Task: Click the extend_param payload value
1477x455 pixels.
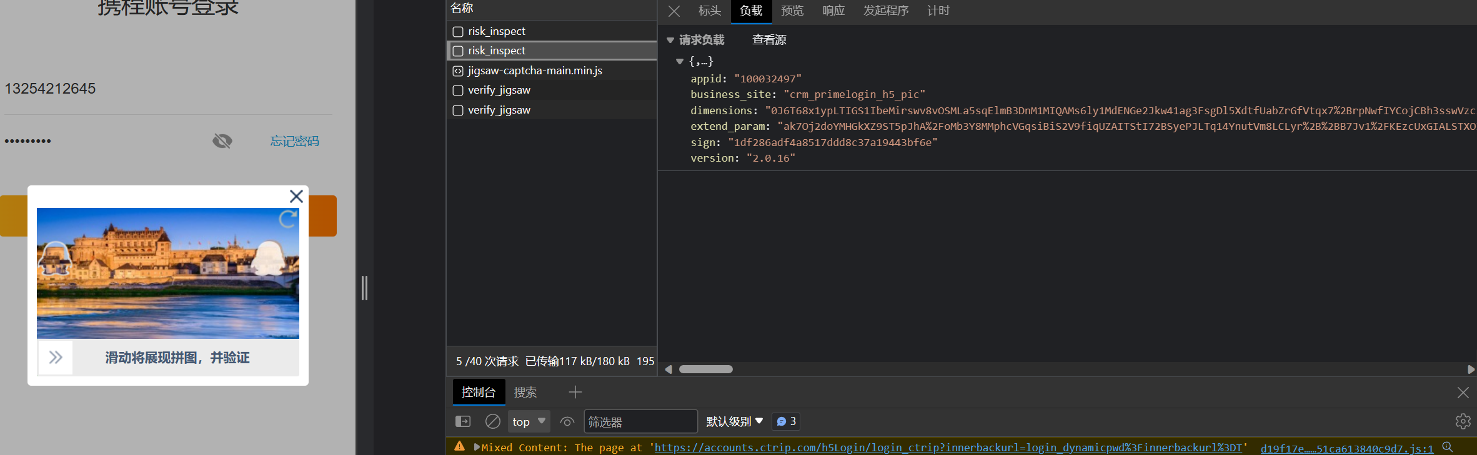Action: [1127, 126]
